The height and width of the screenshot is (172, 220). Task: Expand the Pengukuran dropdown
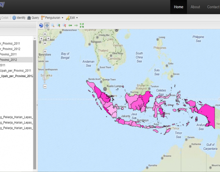[x=52, y=18]
